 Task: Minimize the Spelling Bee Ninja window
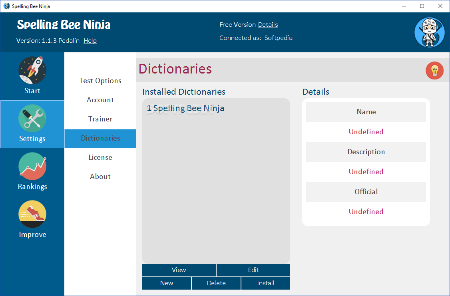[x=404, y=6]
